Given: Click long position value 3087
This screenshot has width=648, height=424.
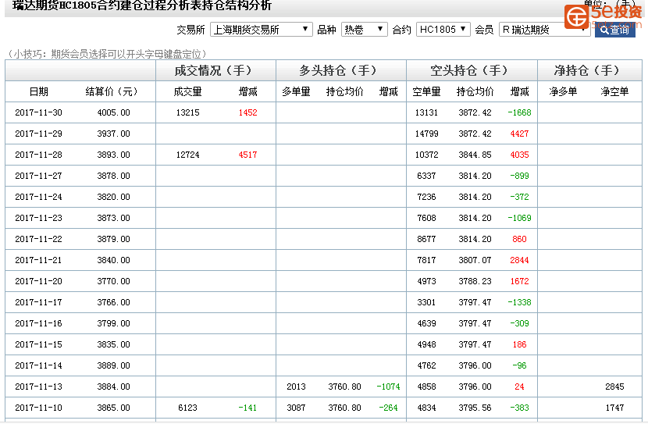Looking at the screenshot, I should (x=296, y=408).
